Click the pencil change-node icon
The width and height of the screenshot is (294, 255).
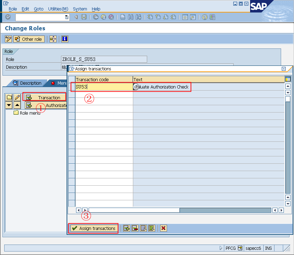[x=17, y=97]
